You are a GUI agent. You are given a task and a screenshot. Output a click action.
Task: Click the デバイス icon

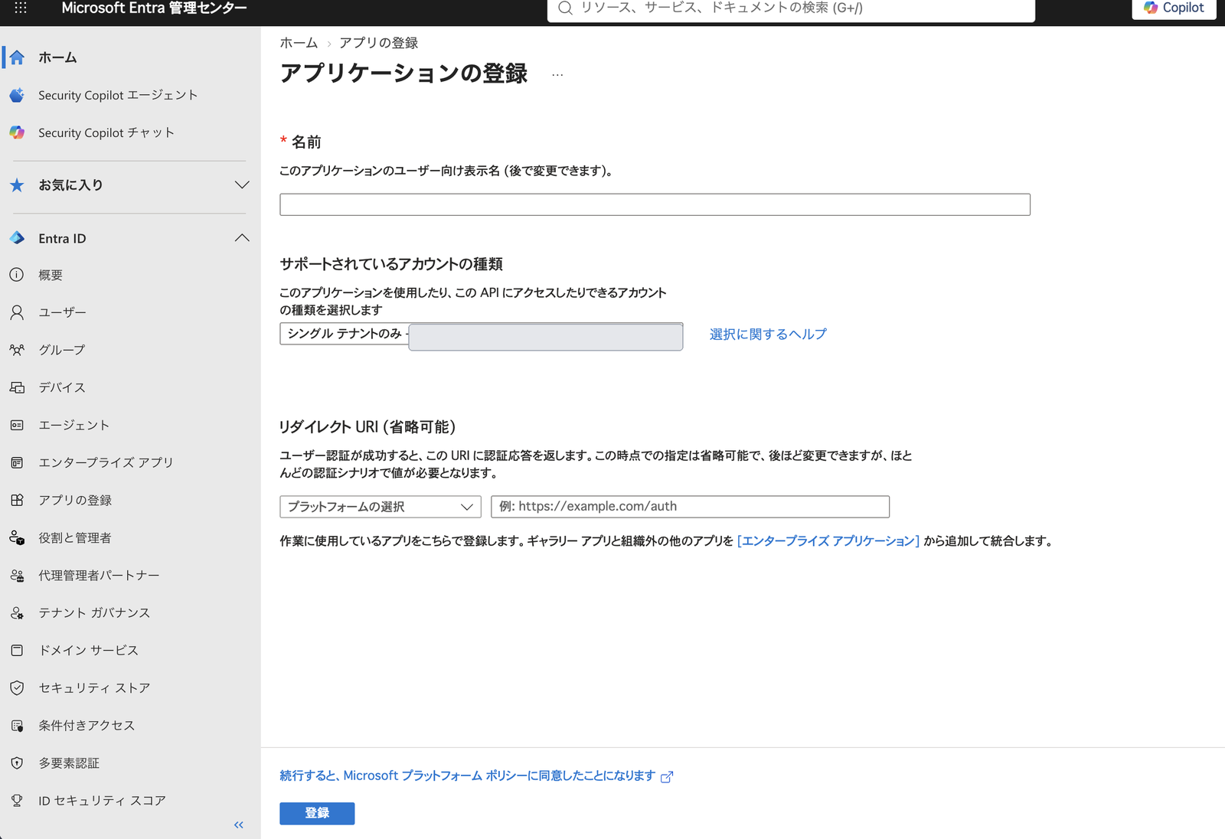tap(17, 387)
